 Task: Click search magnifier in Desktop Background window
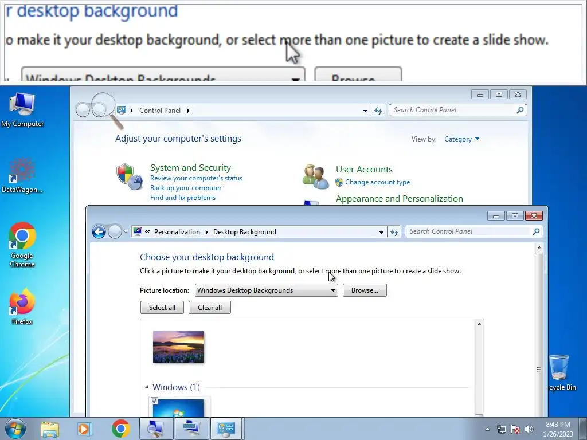[536, 231]
